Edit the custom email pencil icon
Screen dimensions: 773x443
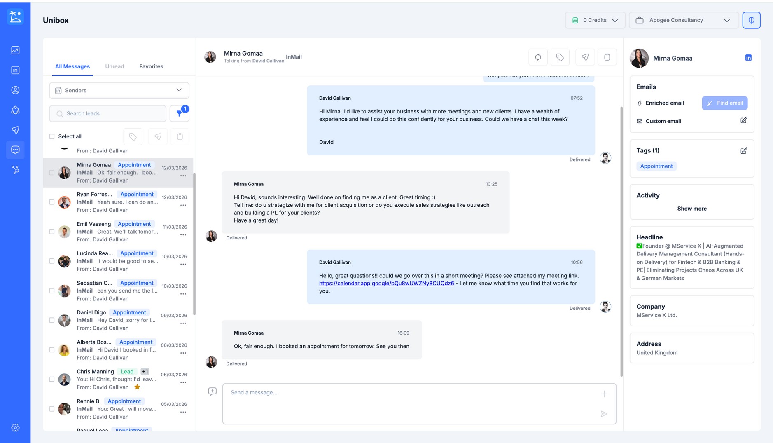(744, 120)
